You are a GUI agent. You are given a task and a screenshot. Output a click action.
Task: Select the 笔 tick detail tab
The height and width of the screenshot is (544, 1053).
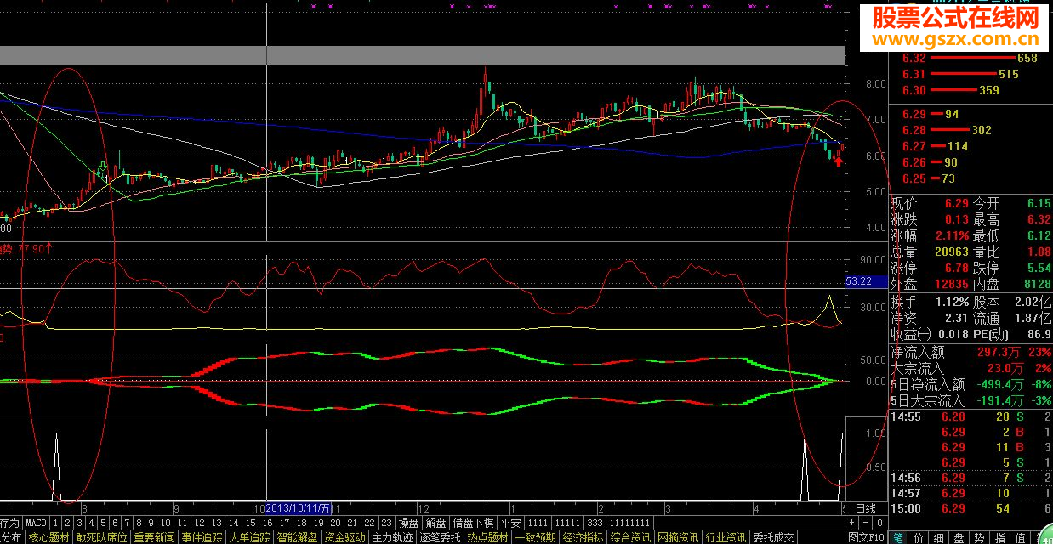click(899, 537)
